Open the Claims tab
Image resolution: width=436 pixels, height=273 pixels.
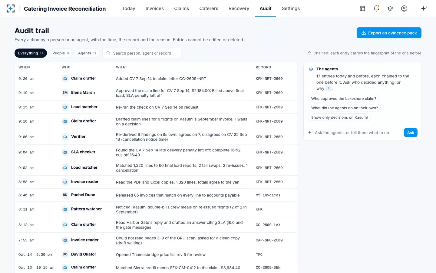pyautogui.click(x=181, y=8)
